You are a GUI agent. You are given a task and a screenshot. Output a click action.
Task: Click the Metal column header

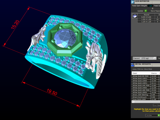pos(141,73)
